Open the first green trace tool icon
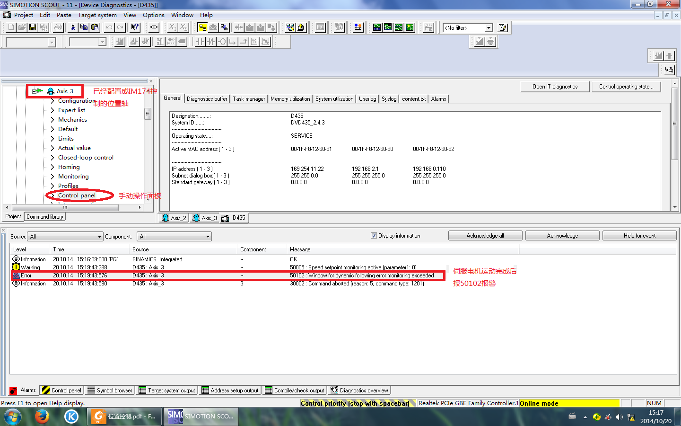This screenshot has height=426, width=681. click(x=377, y=27)
